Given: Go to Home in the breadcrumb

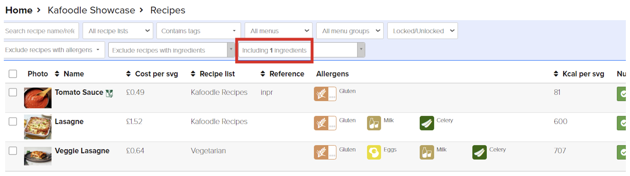Looking at the screenshot, I should coord(19,10).
